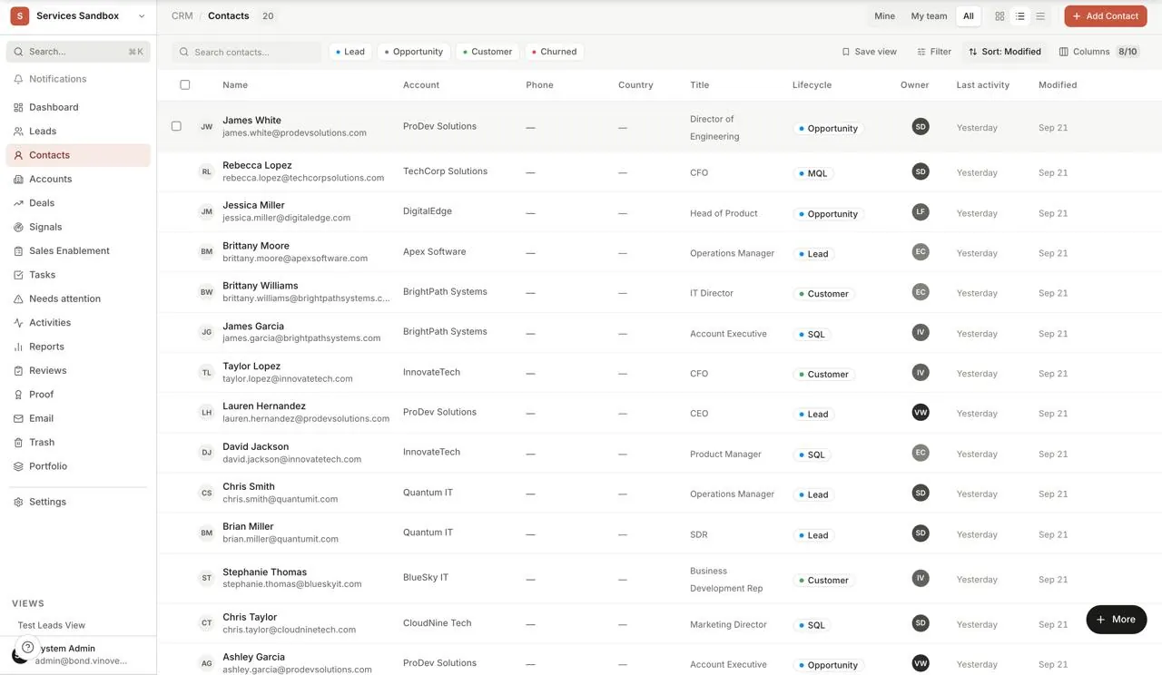Open the Filter options
The height and width of the screenshot is (675, 1162).
point(934,52)
